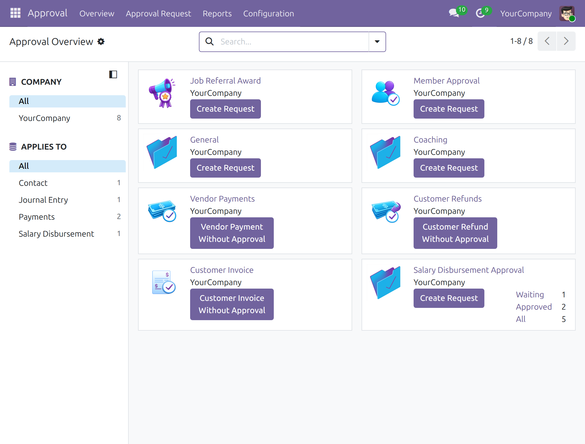Filter by YourCompany in sidebar
The image size is (585, 444).
tap(68, 118)
